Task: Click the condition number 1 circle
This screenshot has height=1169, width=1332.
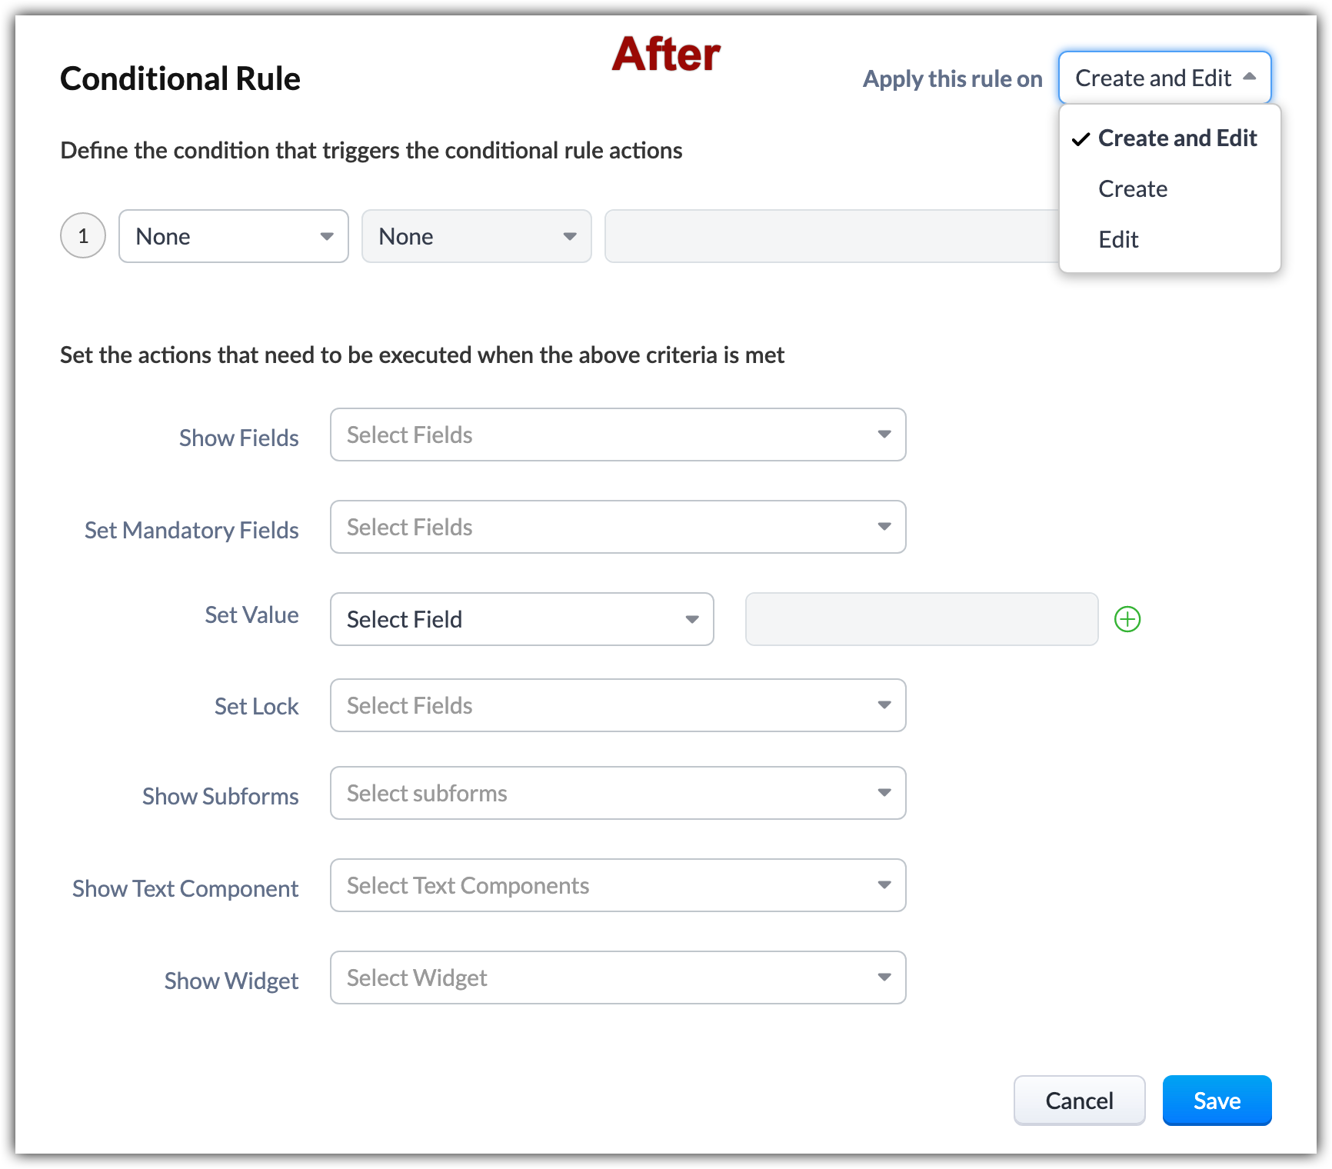Action: point(83,235)
